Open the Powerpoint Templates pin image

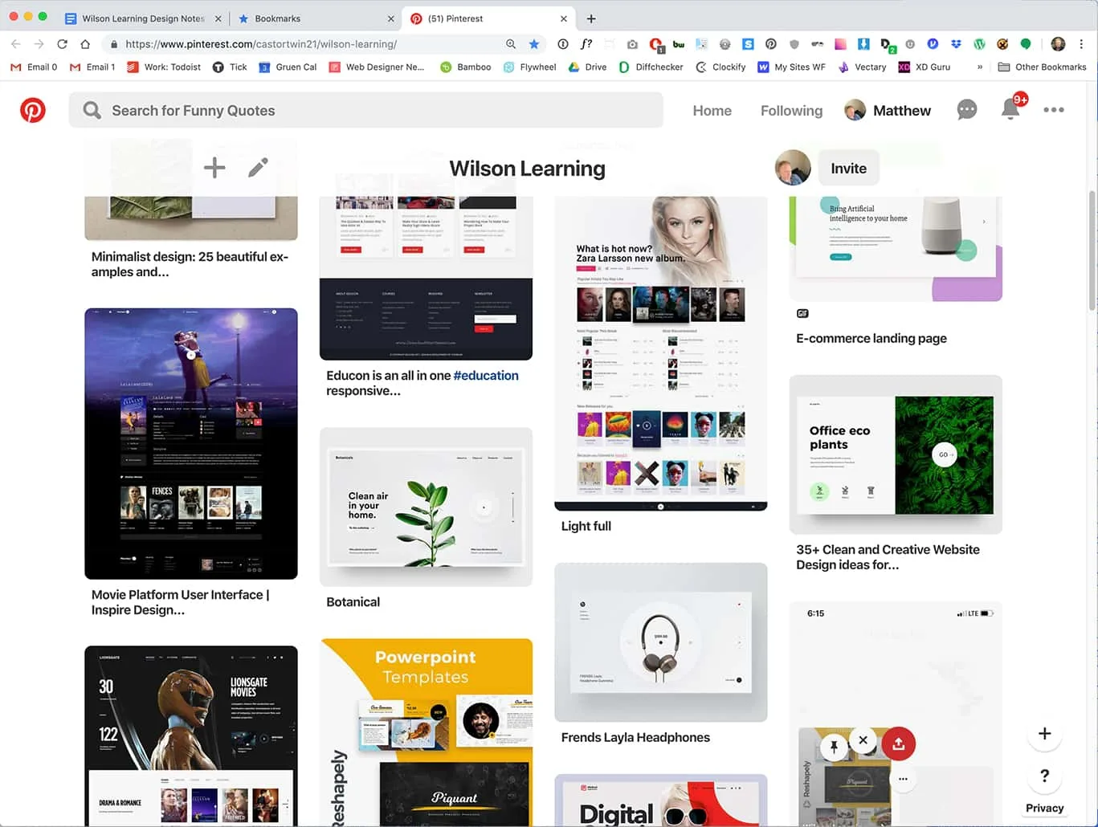pos(426,732)
